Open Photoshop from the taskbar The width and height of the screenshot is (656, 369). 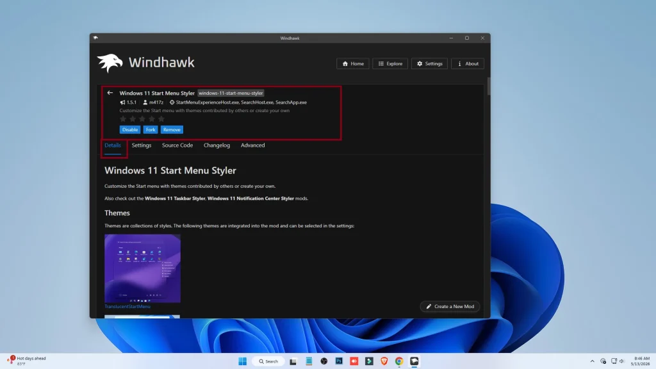pyautogui.click(x=339, y=361)
